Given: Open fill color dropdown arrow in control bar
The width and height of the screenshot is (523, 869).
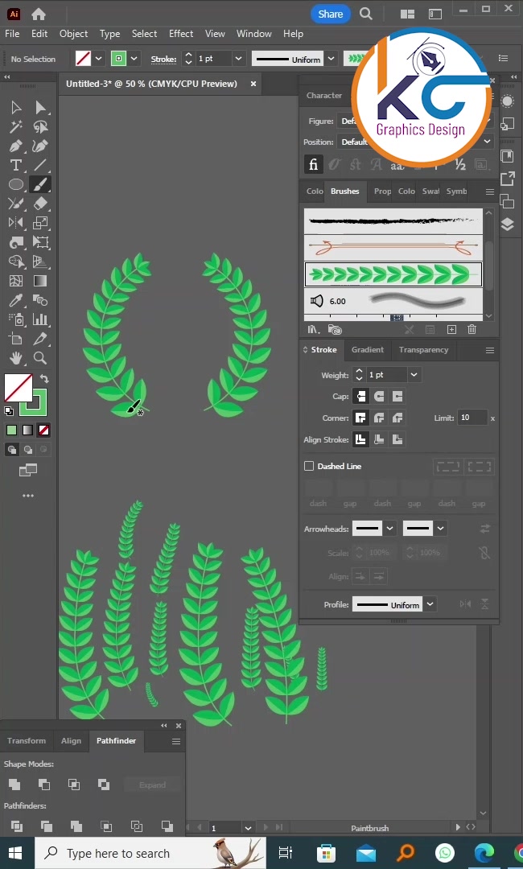Looking at the screenshot, I should click(x=99, y=59).
